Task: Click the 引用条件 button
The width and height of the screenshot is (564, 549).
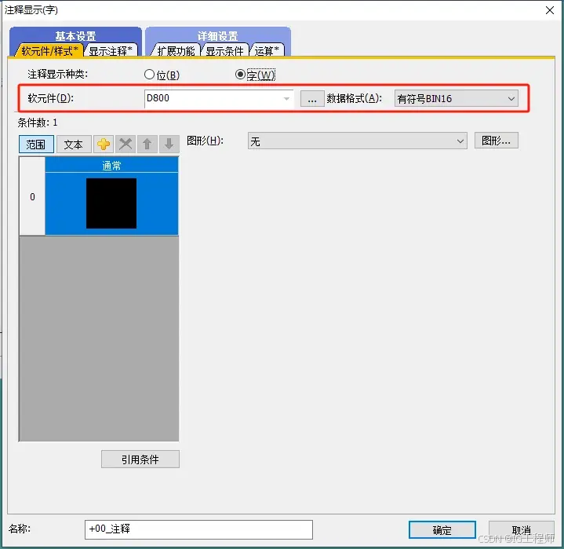Action: coord(140,459)
